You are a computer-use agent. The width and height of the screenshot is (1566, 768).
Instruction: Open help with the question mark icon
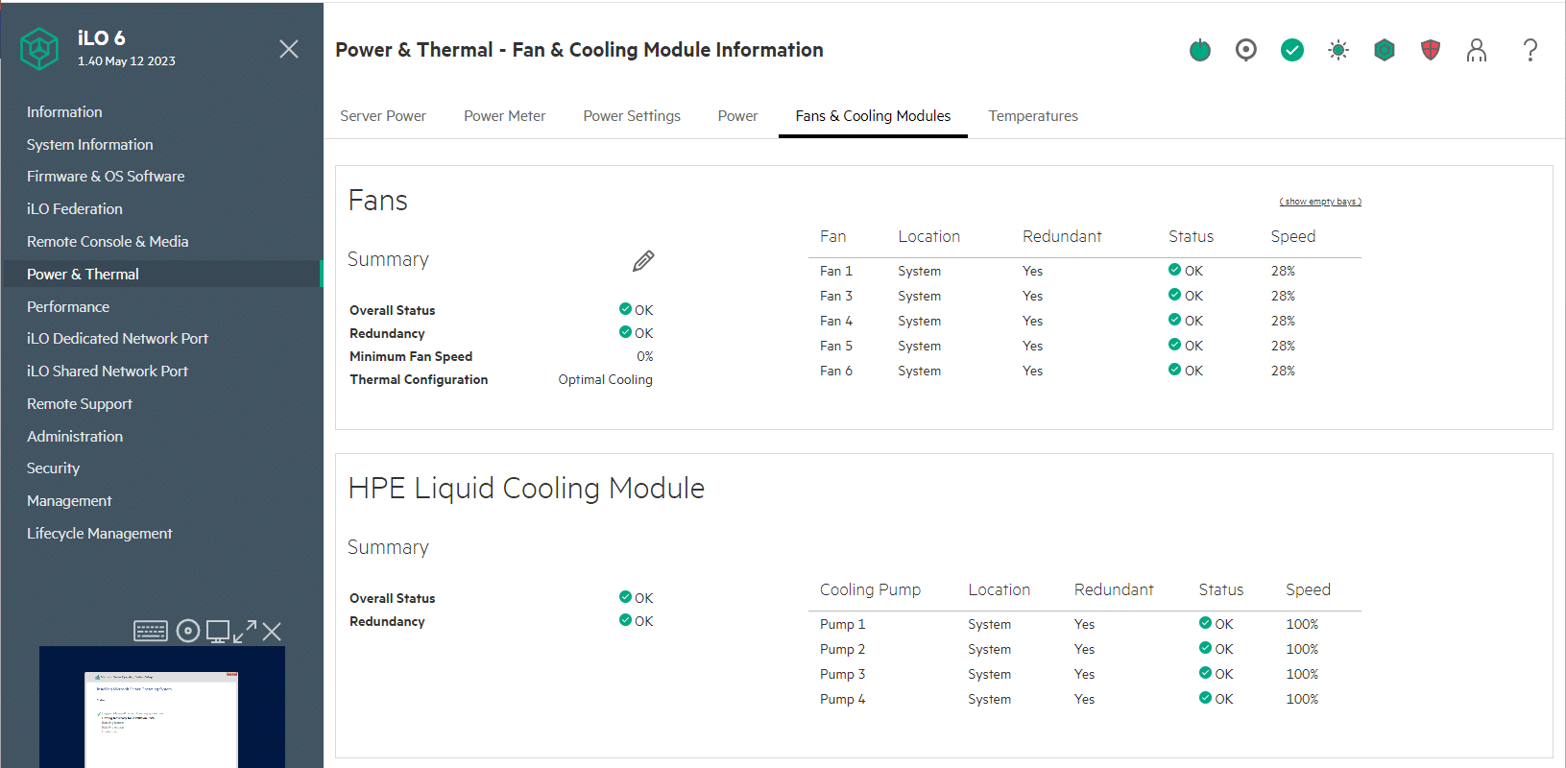point(1530,50)
